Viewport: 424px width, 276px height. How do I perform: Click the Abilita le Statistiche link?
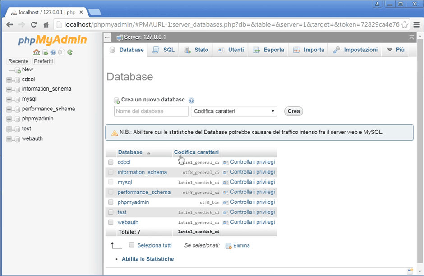click(x=147, y=259)
